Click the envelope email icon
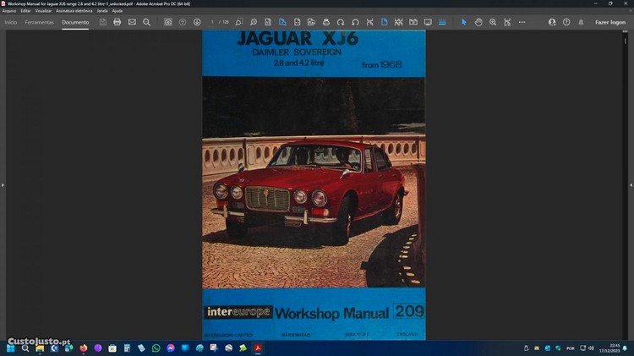This screenshot has height=356, width=634. (x=132, y=22)
